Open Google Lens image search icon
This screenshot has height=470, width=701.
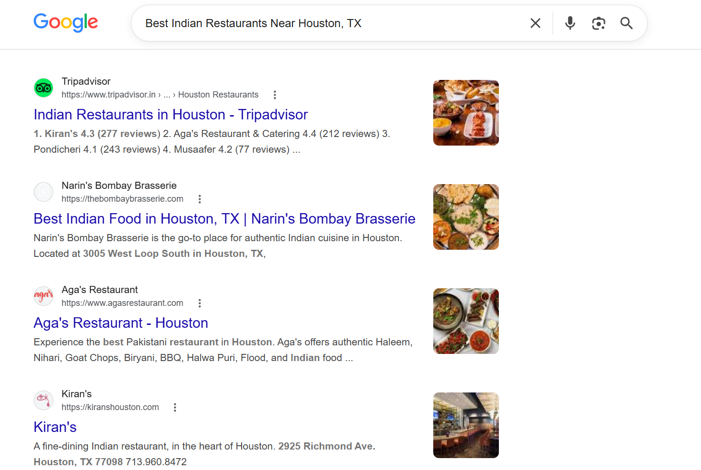[x=599, y=23]
